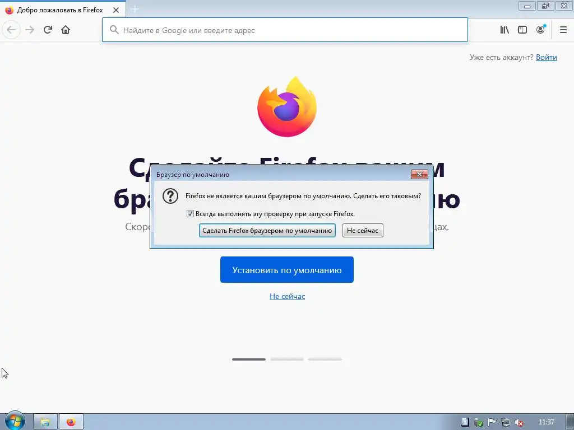Focus the address bar search field
574x430 pixels.
click(x=285, y=30)
